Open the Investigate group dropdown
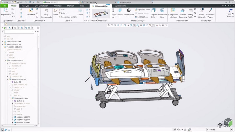 (206, 21)
